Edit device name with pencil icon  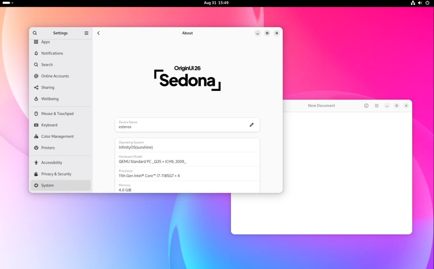click(x=251, y=125)
